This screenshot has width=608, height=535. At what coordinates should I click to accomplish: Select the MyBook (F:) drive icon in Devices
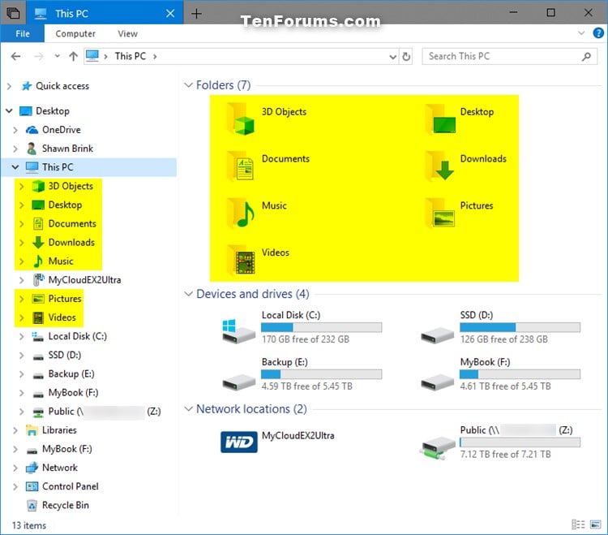coord(438,382)
